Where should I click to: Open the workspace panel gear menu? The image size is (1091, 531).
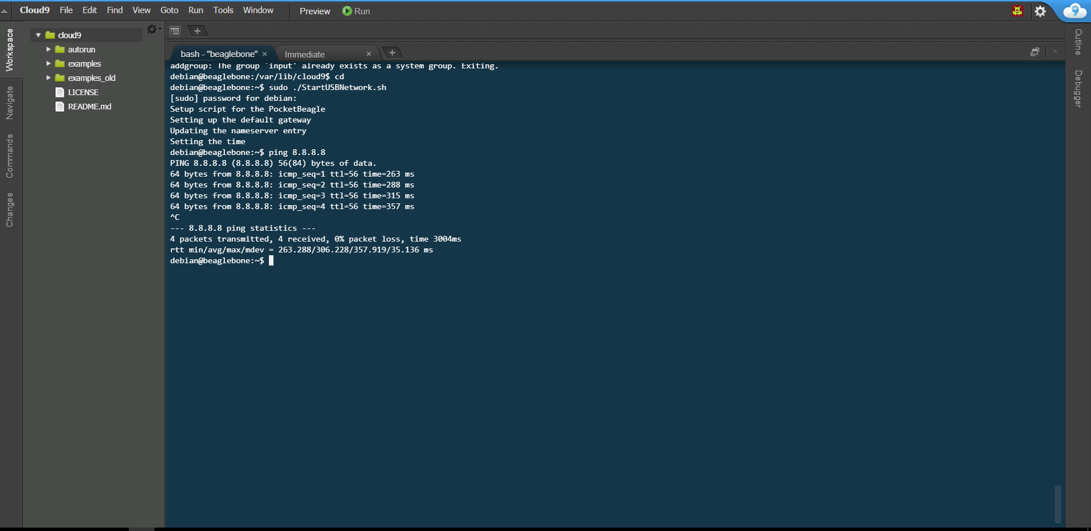tap(152, 30)
